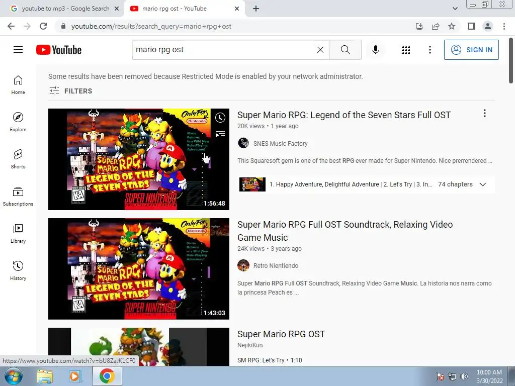Open Shorts in sidebar
This screenshot has width=515, height=386.
[18, 159]
